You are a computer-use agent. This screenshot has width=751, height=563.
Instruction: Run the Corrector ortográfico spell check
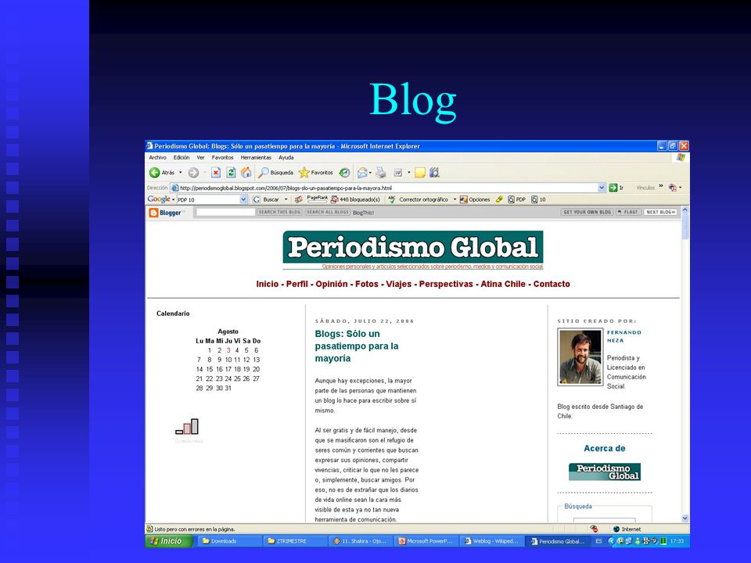[418, 199]
